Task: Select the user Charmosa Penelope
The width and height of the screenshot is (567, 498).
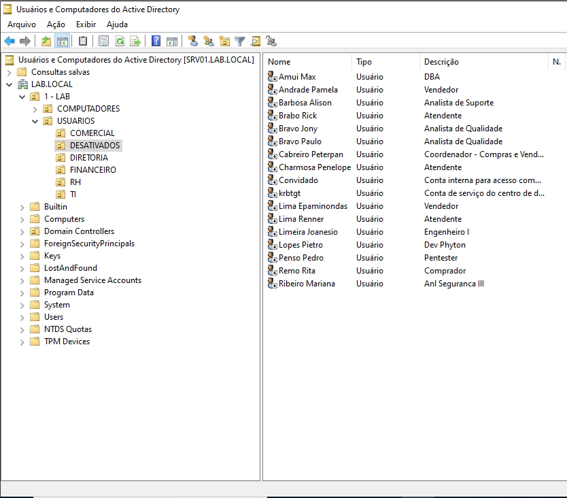Action: pyautogui.click(x=315, y=167)
